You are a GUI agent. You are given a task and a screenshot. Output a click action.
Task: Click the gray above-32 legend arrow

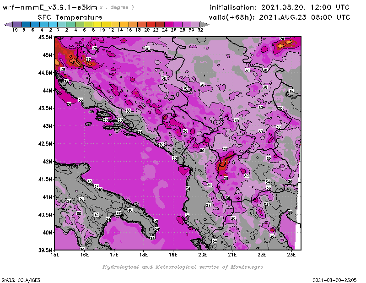point(205,24)
